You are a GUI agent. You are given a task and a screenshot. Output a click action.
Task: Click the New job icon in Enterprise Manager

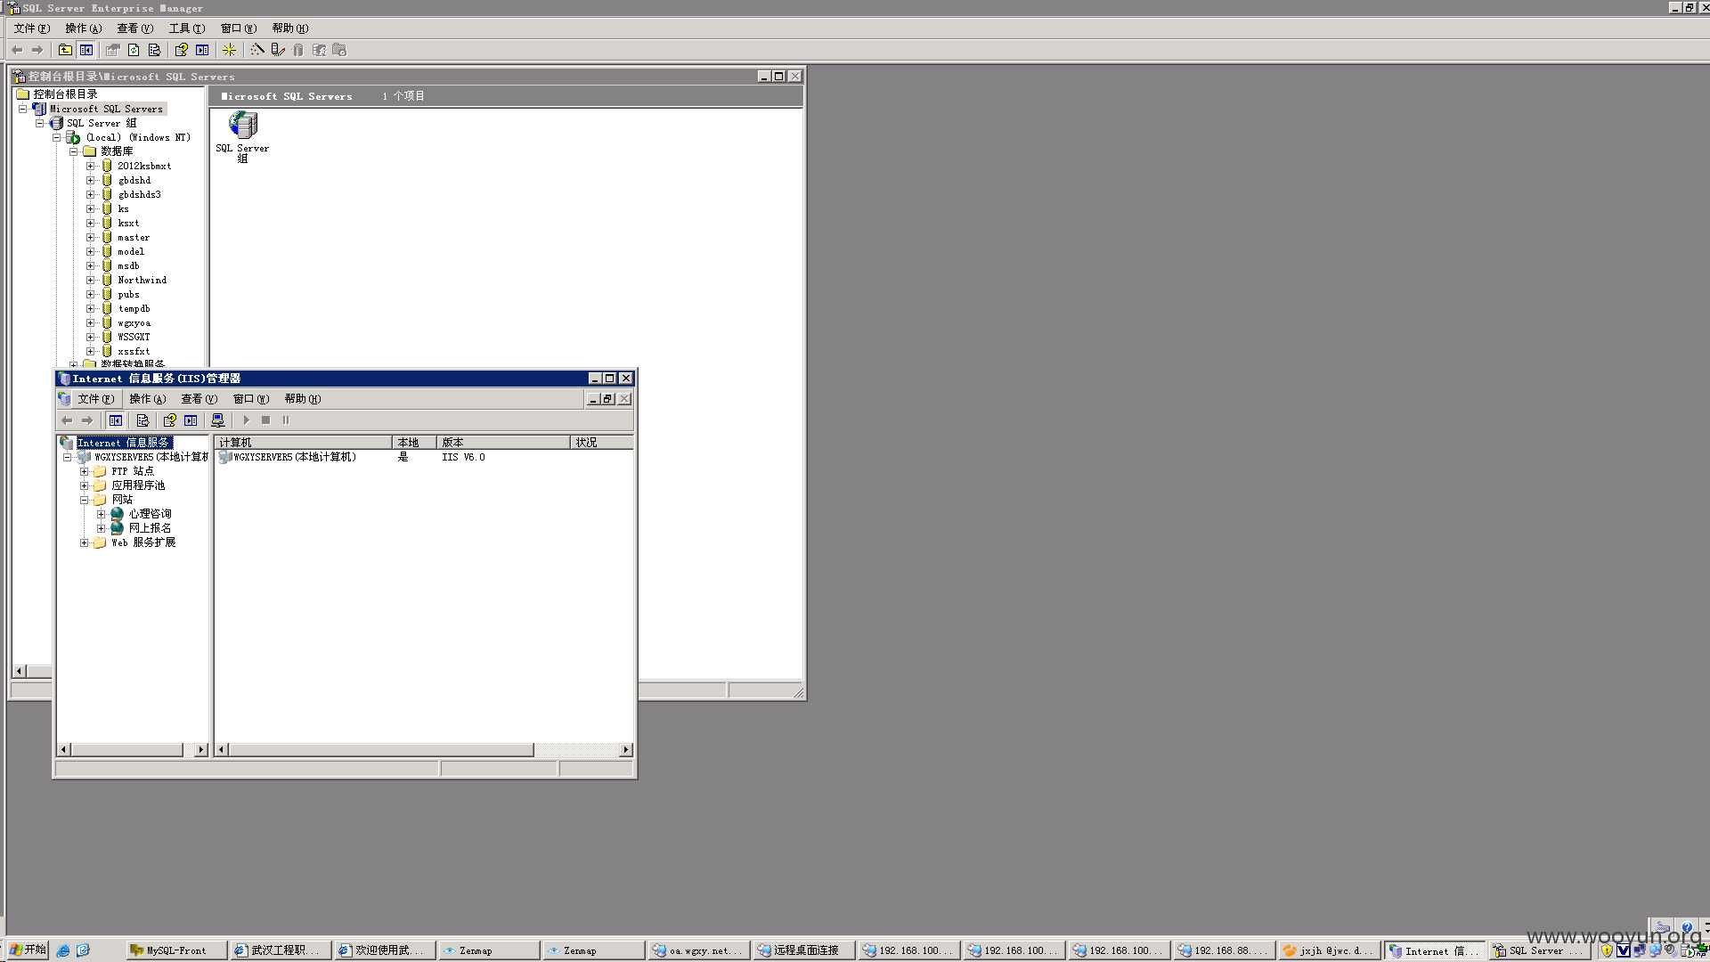click(339, 50)
